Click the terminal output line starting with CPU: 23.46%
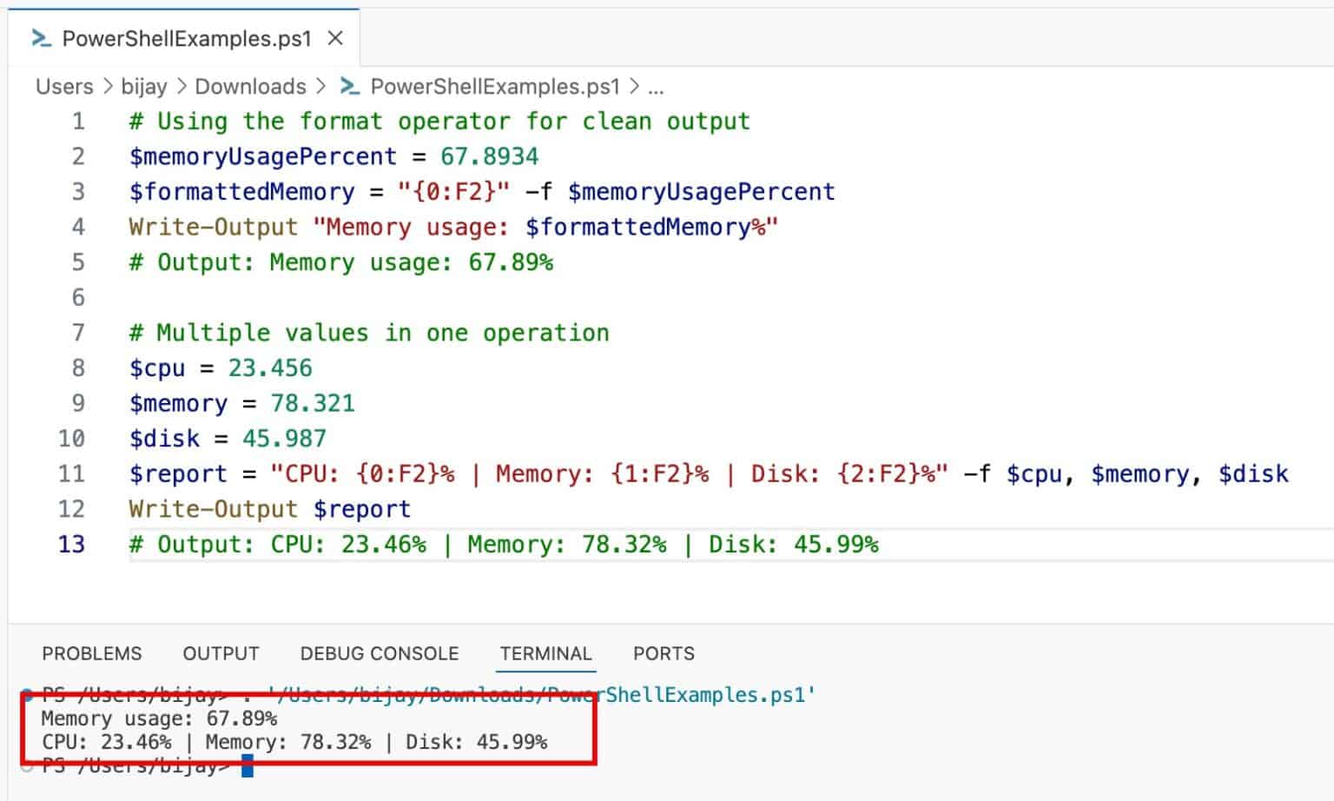 click(294, 742)
